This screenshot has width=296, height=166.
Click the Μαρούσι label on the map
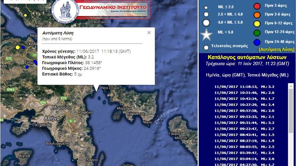pos(62,108)
